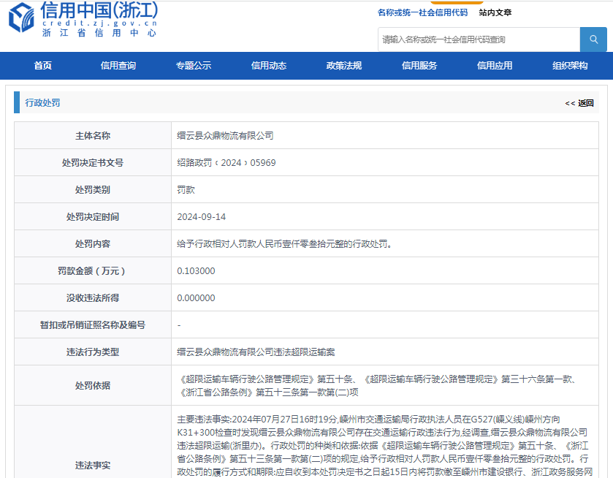Select the 名称或统一社会信用代码 search tab
This screenshot has height=478, width=613.
422,12
